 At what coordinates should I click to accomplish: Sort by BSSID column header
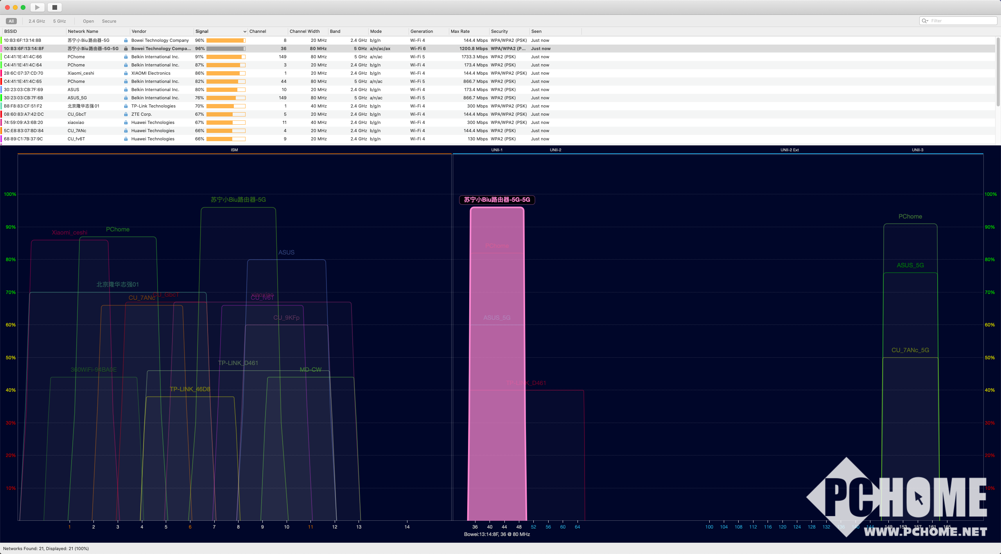coord(34,31)
